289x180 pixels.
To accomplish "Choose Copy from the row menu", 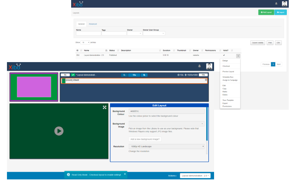I will [224, 89].
